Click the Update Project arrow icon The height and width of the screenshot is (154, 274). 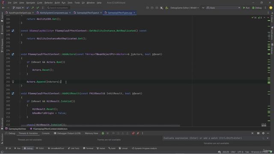(27, 8)
